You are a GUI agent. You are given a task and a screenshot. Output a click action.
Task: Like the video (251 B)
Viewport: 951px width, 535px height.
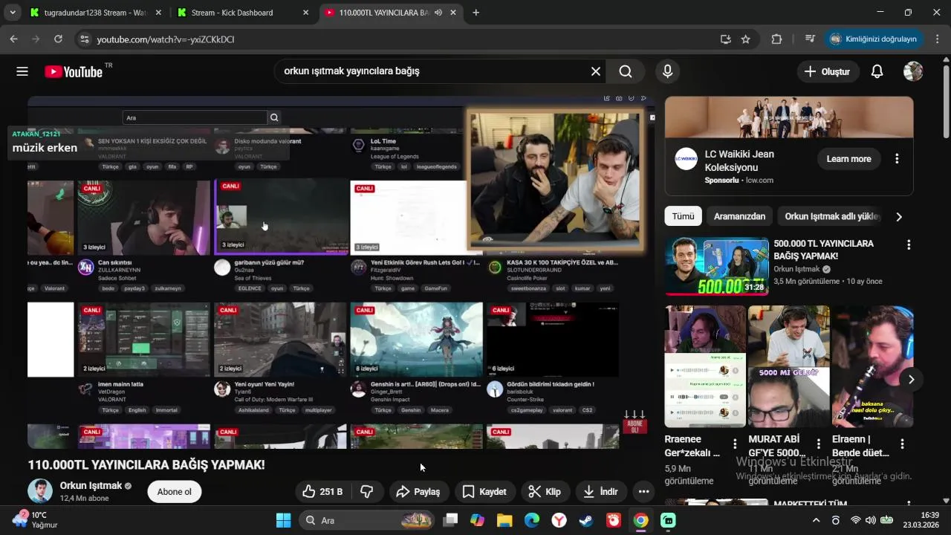[322, 491]
